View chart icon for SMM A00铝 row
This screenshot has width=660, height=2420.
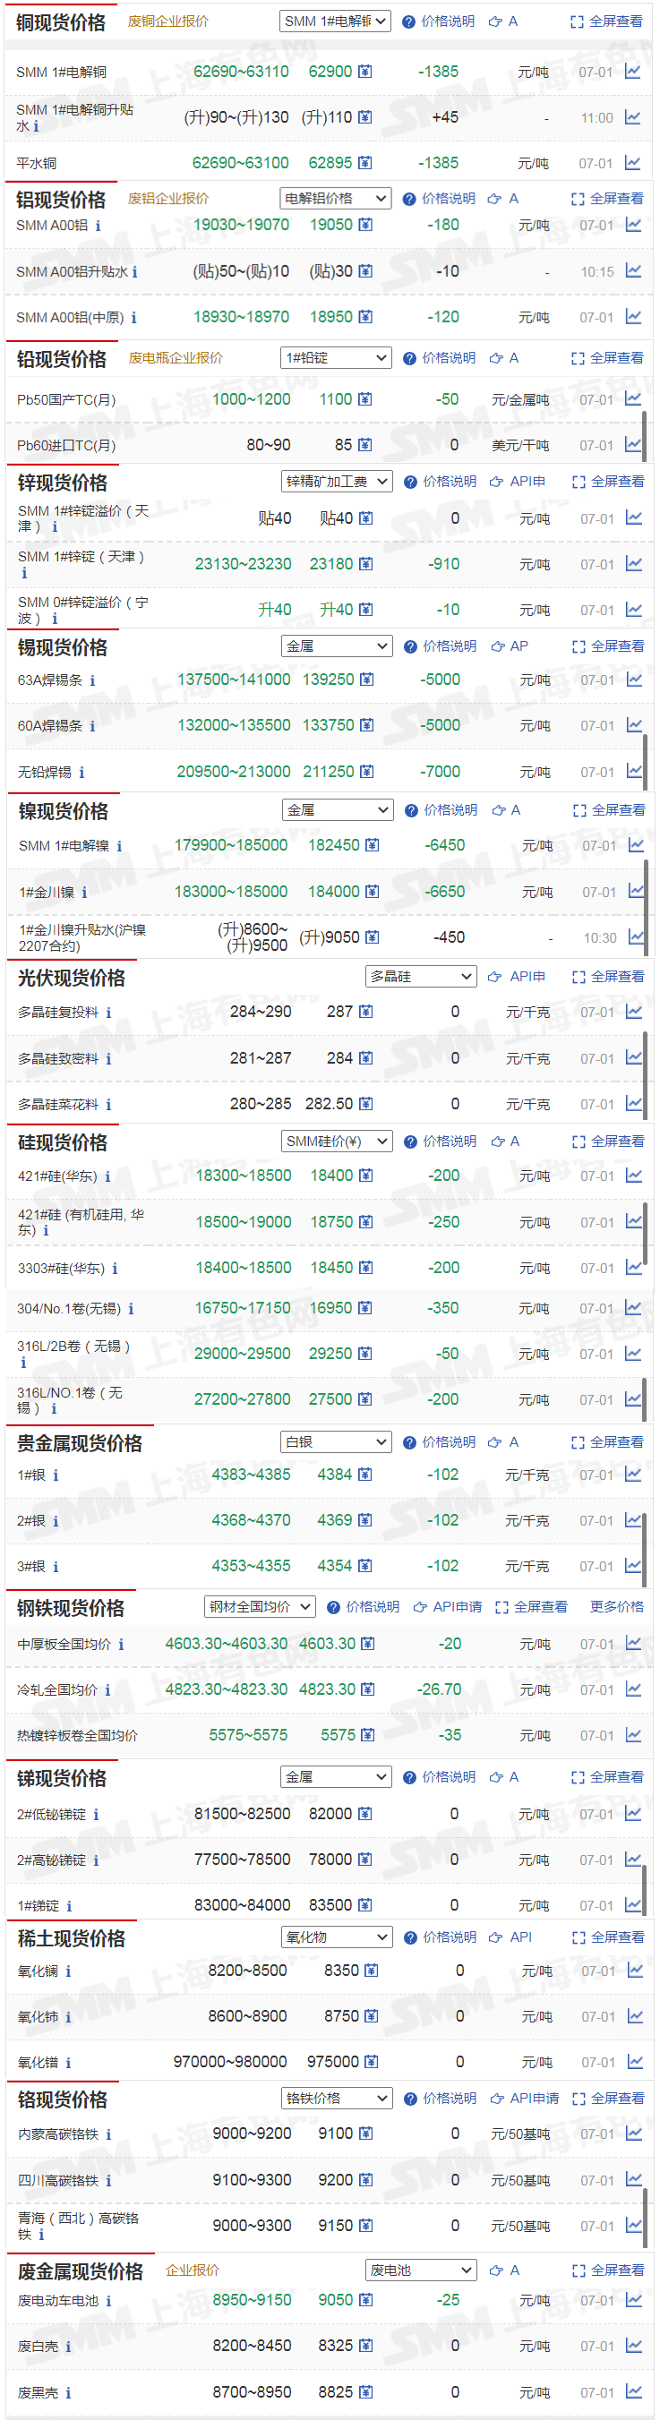634,225
